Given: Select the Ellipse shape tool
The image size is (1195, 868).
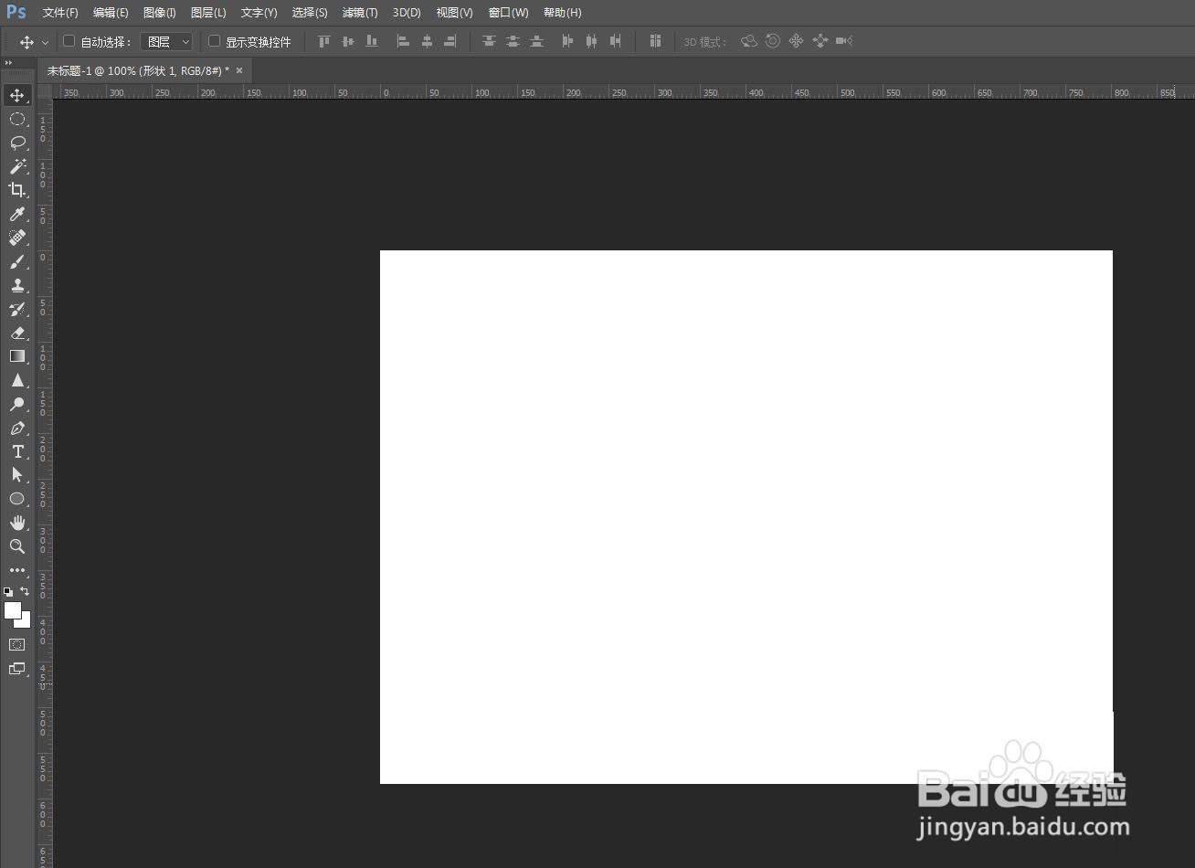Looking at the screenshot, I should (17, 499).
